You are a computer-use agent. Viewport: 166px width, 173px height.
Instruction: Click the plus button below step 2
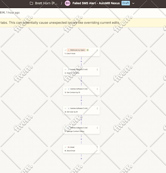[x=81, y=81]
